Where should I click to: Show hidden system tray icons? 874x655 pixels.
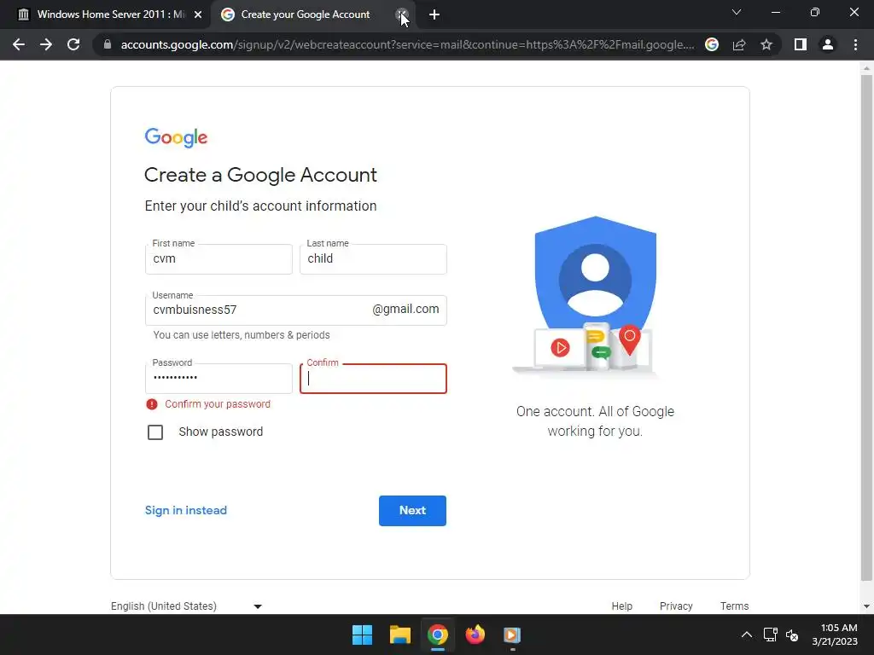click(746, 635)
